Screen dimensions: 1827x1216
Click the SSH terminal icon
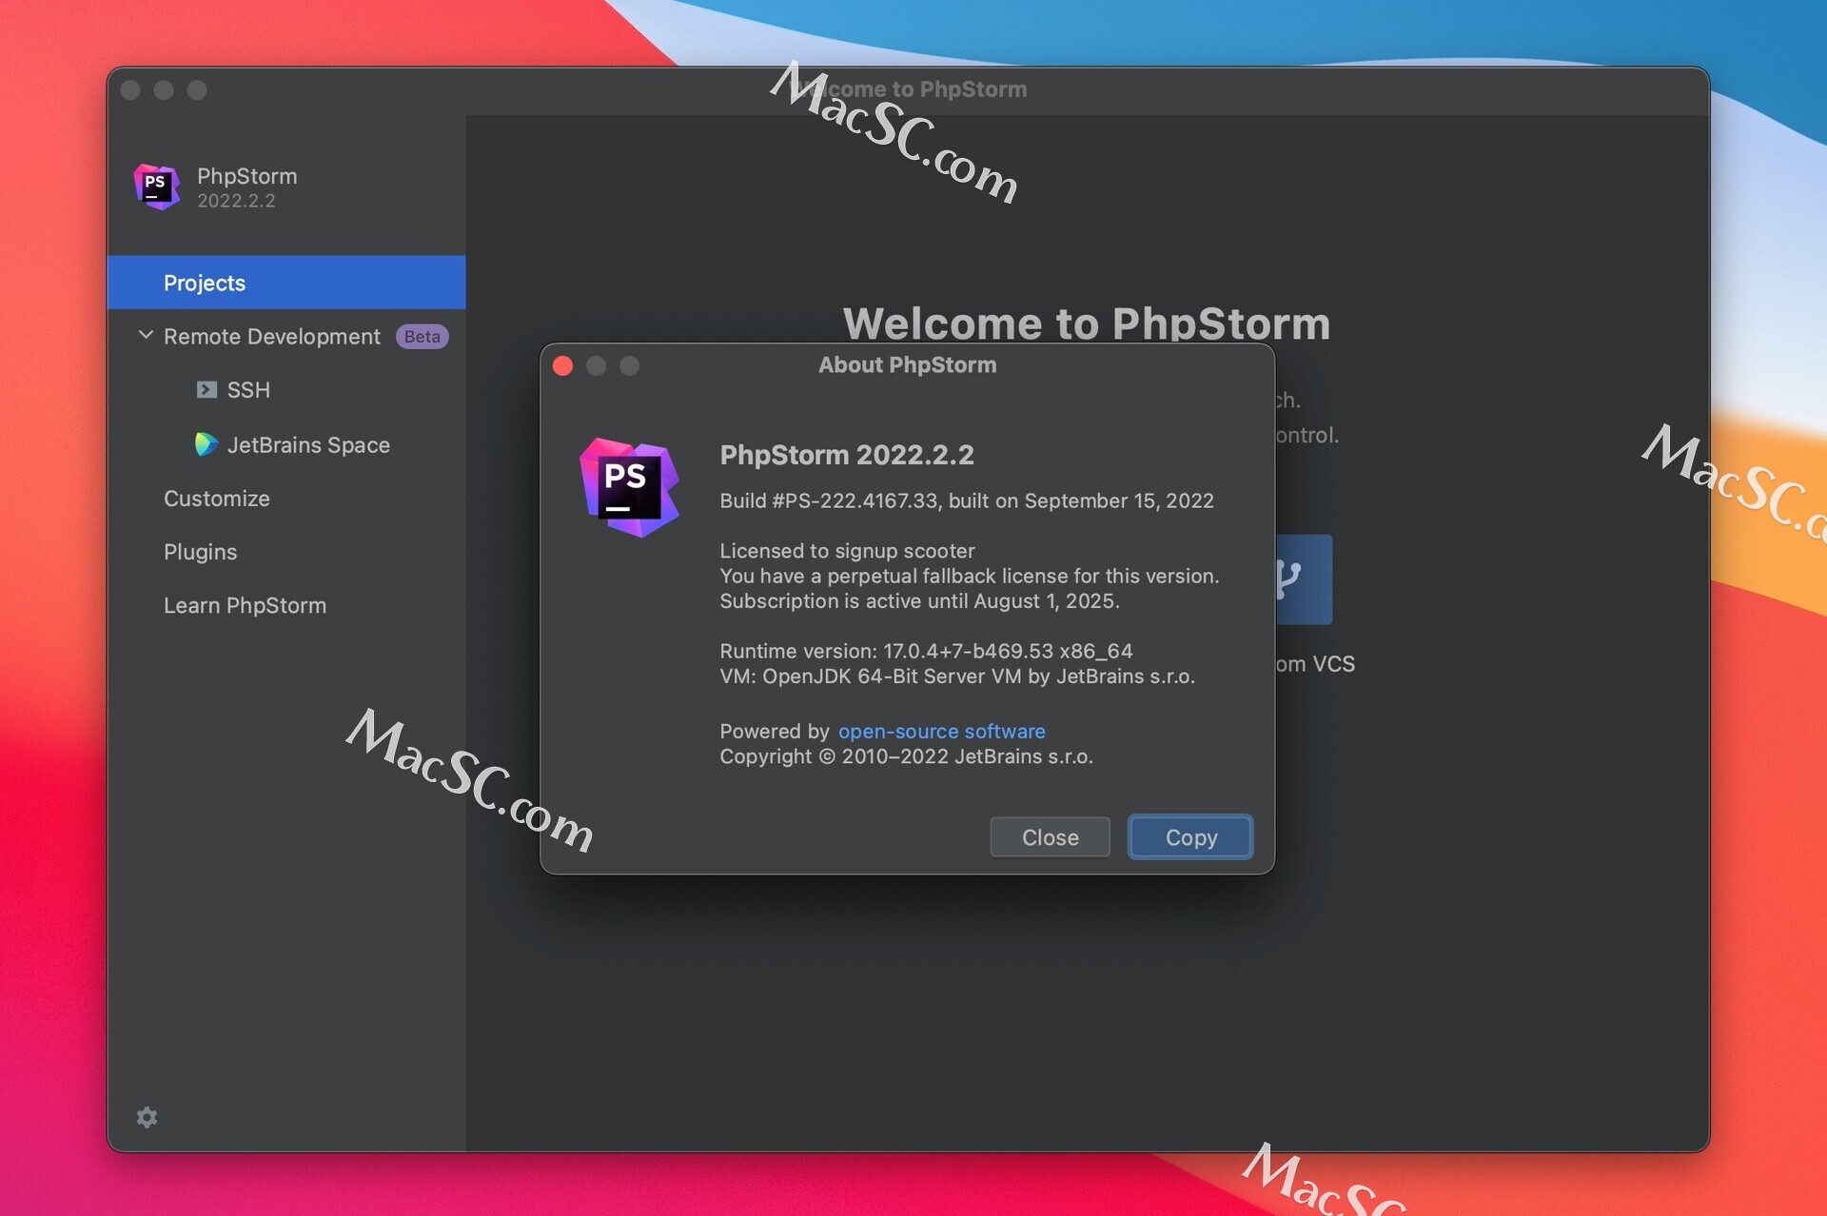coord(206,389)
